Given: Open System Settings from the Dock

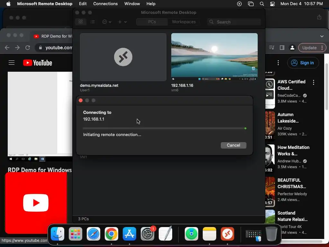Looking at the screenshot, I should 147,233.
